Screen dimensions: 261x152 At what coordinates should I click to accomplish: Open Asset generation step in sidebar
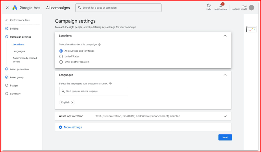(x=19, y=69)
